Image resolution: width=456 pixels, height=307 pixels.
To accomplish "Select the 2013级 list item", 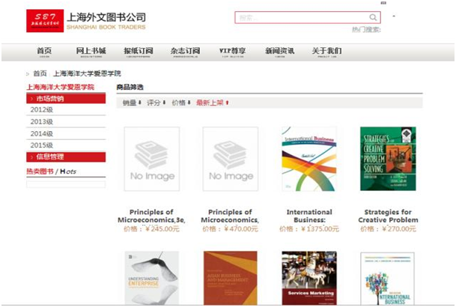I will pos(66,121).
